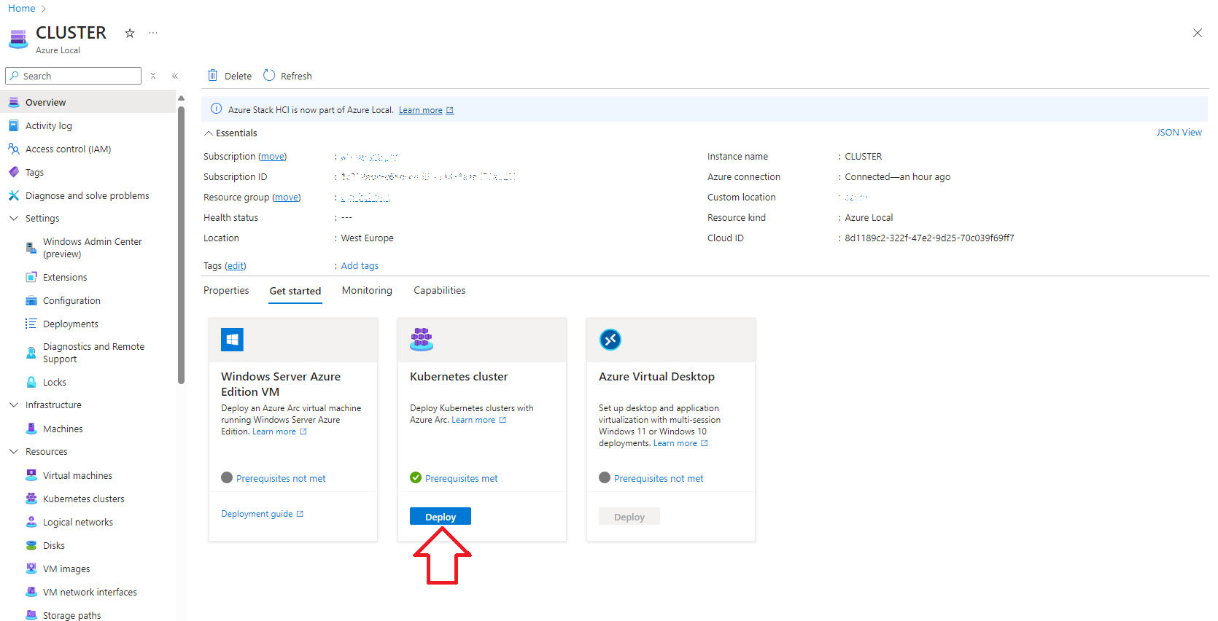Image resolution: width=1218 pixels, height=621 pixels.
Task: Click move link next to Resource group
Action: click(x=287, y=197)
